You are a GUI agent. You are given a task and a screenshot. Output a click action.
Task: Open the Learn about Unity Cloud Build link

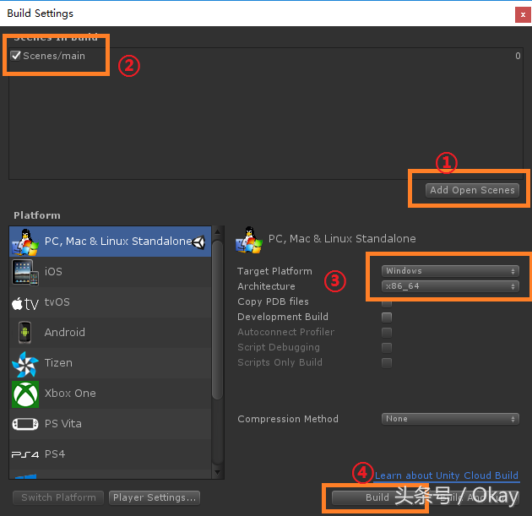coord(447,475)
